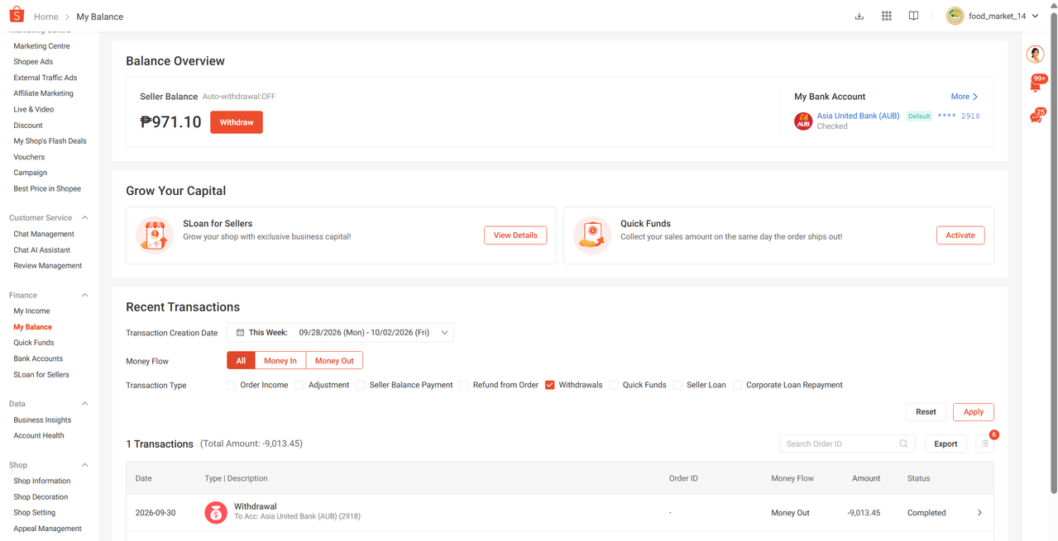
Task: Open the column list settings icon
Action: coord(984,444)
